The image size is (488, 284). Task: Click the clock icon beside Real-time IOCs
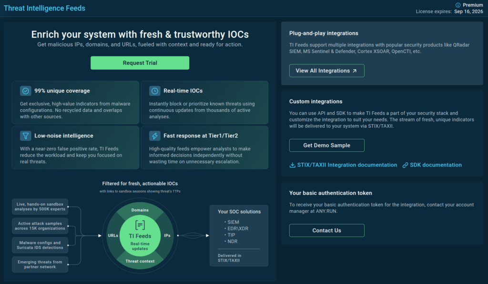point(154,91)
